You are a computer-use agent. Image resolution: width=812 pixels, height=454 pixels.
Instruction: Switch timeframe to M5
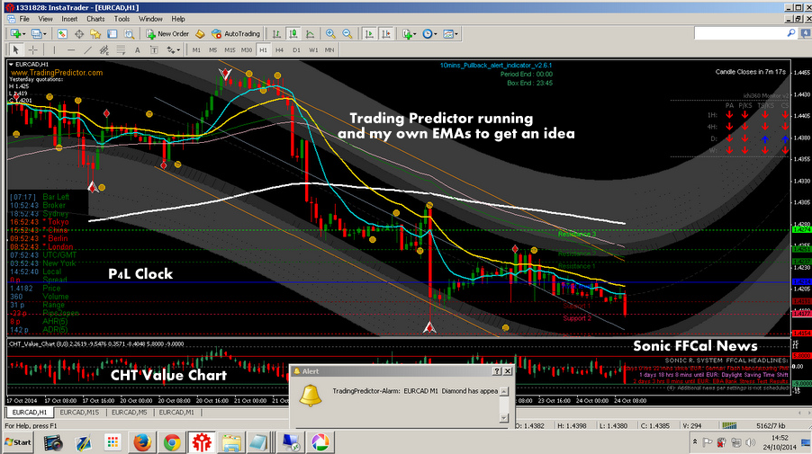pyautogui.click(x=212, y=50)
